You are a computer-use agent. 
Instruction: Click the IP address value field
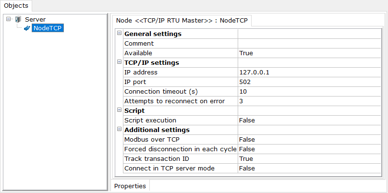click(x=309, y=72)
